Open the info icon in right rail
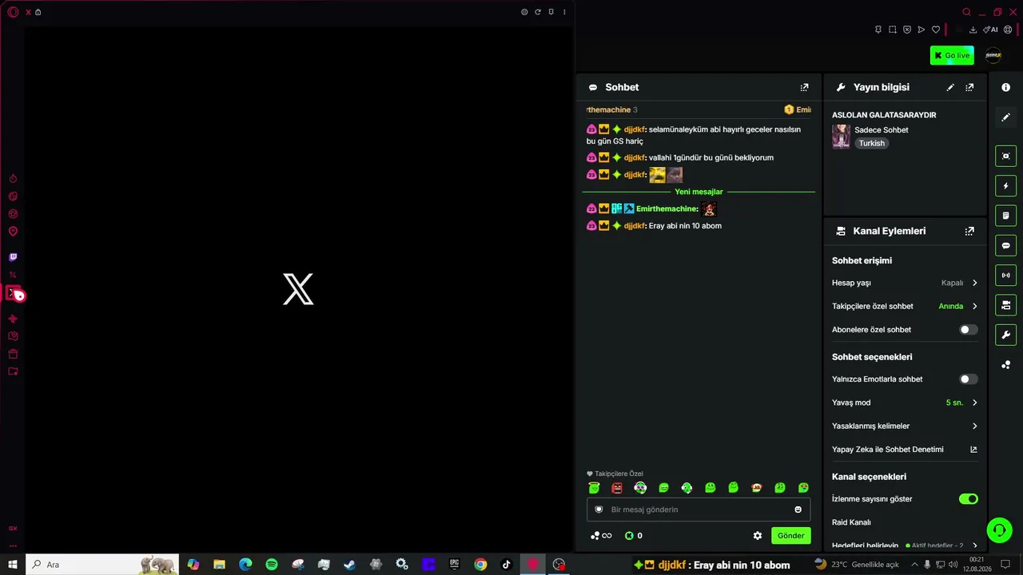Viewport: 1023px width, 575px height. [x=1006, y=87]
